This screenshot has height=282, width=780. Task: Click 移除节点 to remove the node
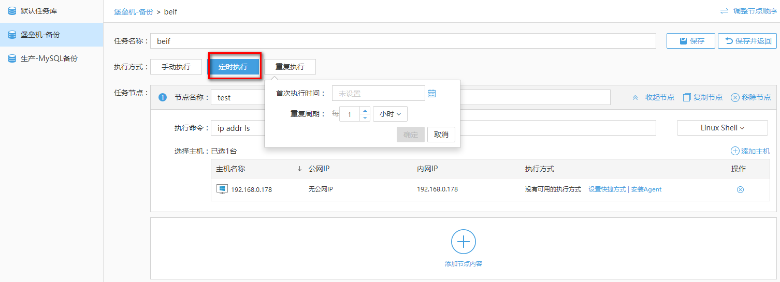(x=751, y=97)
